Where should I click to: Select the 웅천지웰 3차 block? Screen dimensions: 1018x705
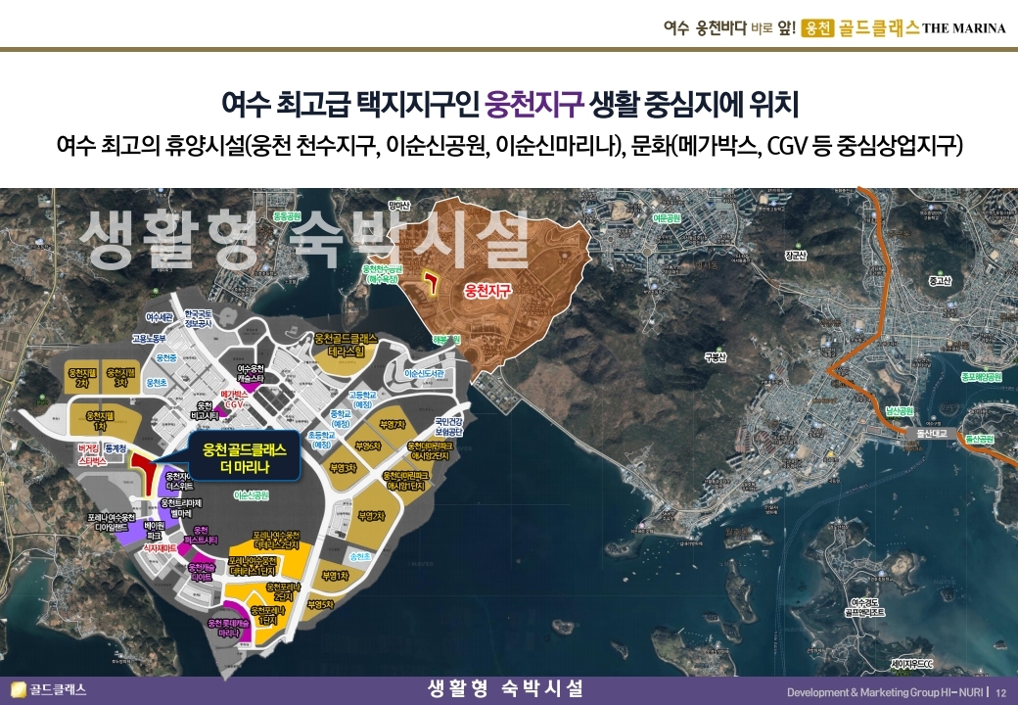pyautogui.click(x=120, y=377)
